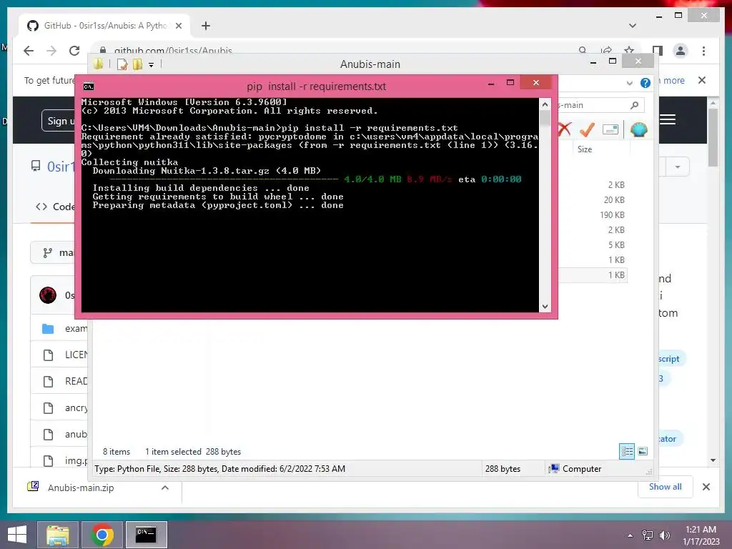
Task: Open Osir1ss owner link
Action: tap(61, 167)
